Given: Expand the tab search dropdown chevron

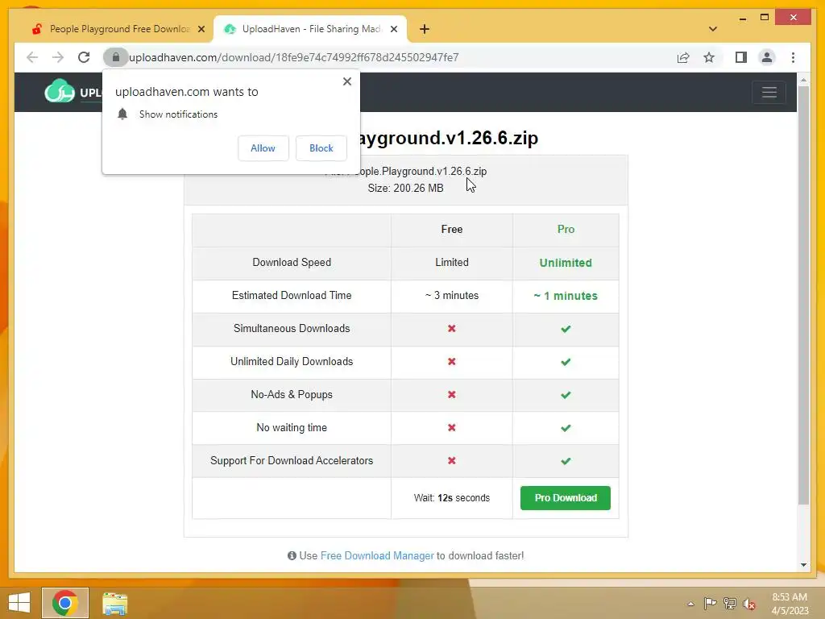Looking at the screenshot, I should tap(712, 29).
